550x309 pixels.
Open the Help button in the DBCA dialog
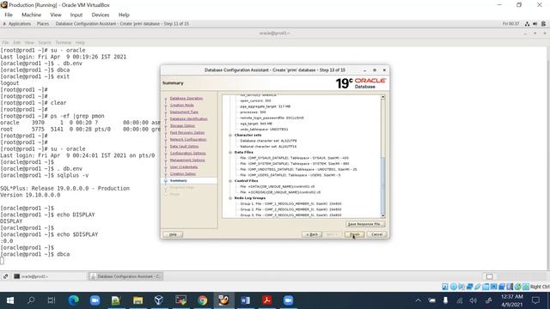tap(173, 234)
